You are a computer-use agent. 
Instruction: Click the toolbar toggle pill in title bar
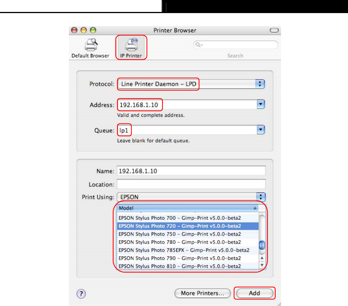pos(274,30)
